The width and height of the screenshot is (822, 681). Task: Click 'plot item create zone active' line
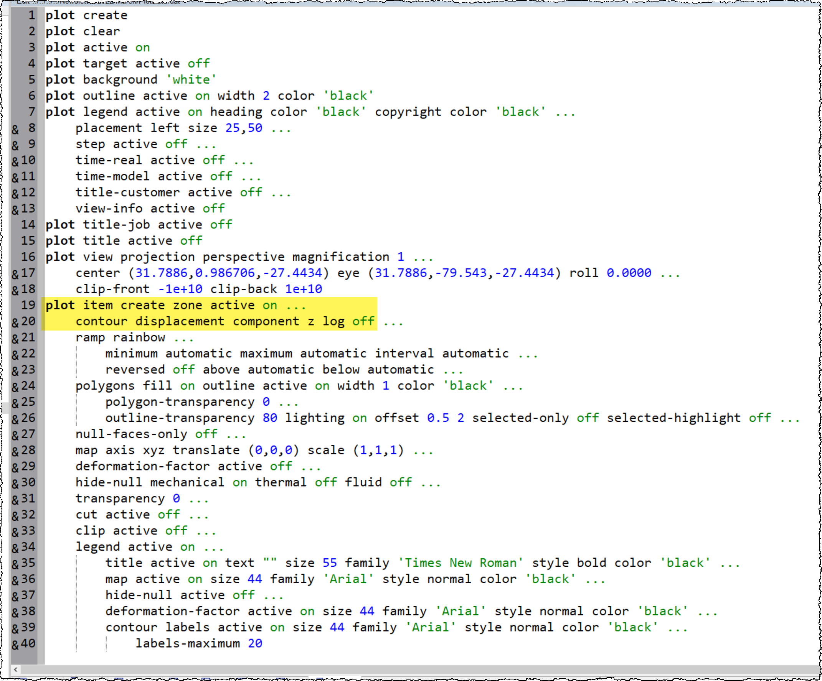point(176,305)
